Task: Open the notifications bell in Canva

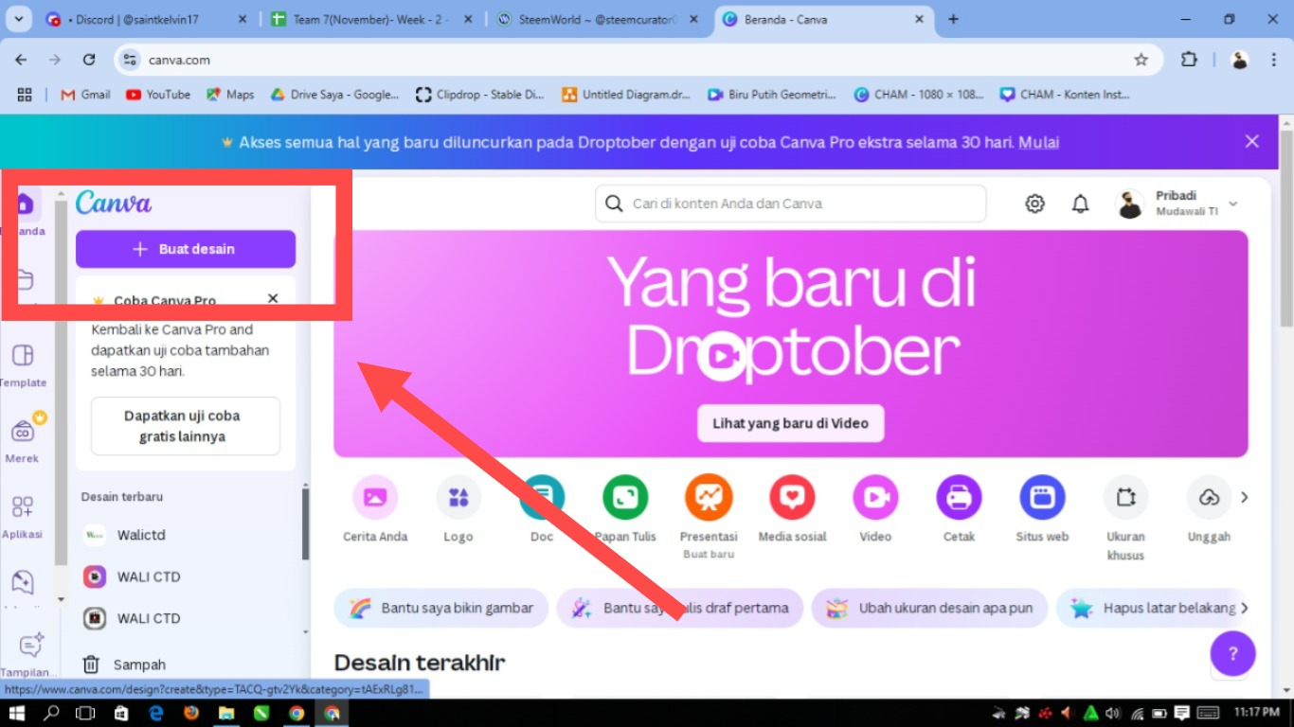Action: [x=1080, y=204]
